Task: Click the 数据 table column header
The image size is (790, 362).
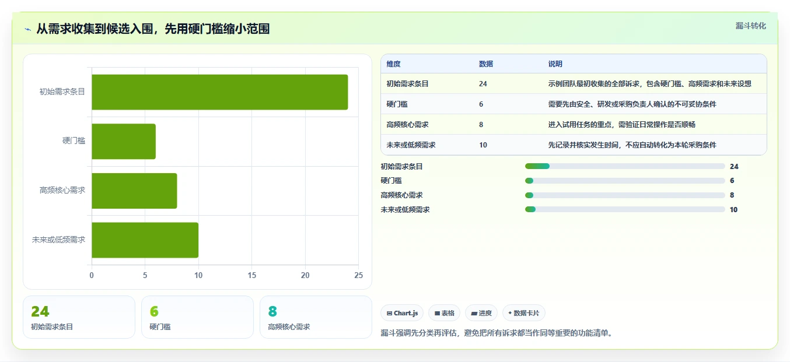Action: pos(486,64)
